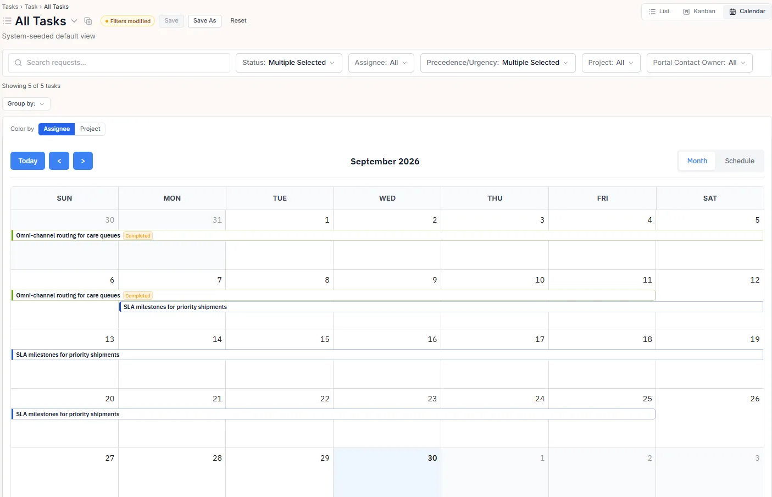This screenshot has height=497, width=772.
Task: Go to the next month
Action: (83, 161)
